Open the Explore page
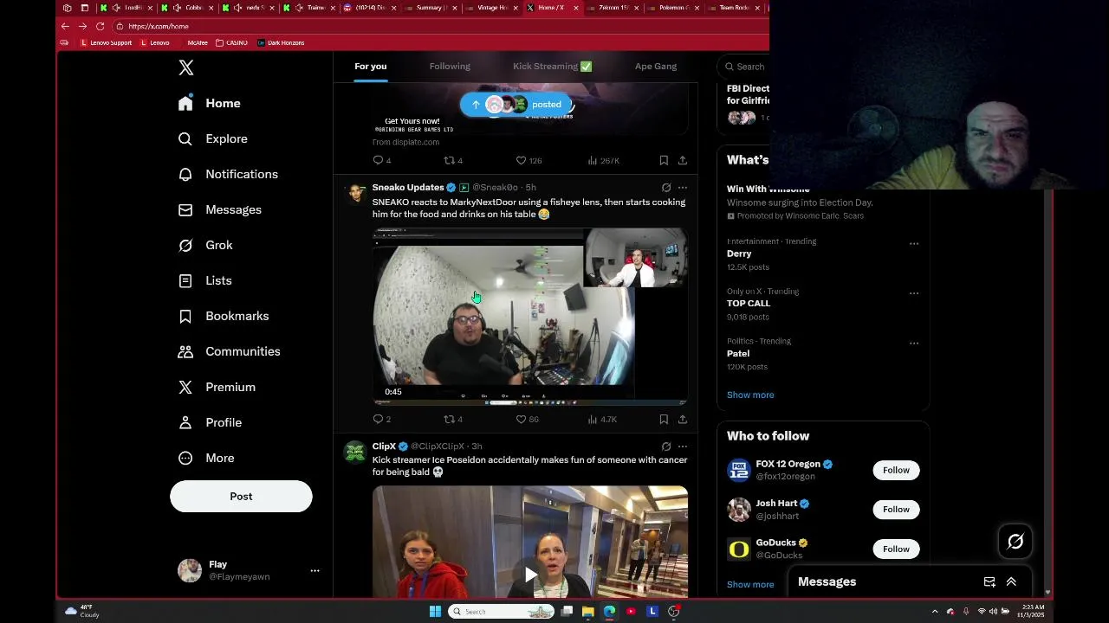 click(x=213, y=138)
